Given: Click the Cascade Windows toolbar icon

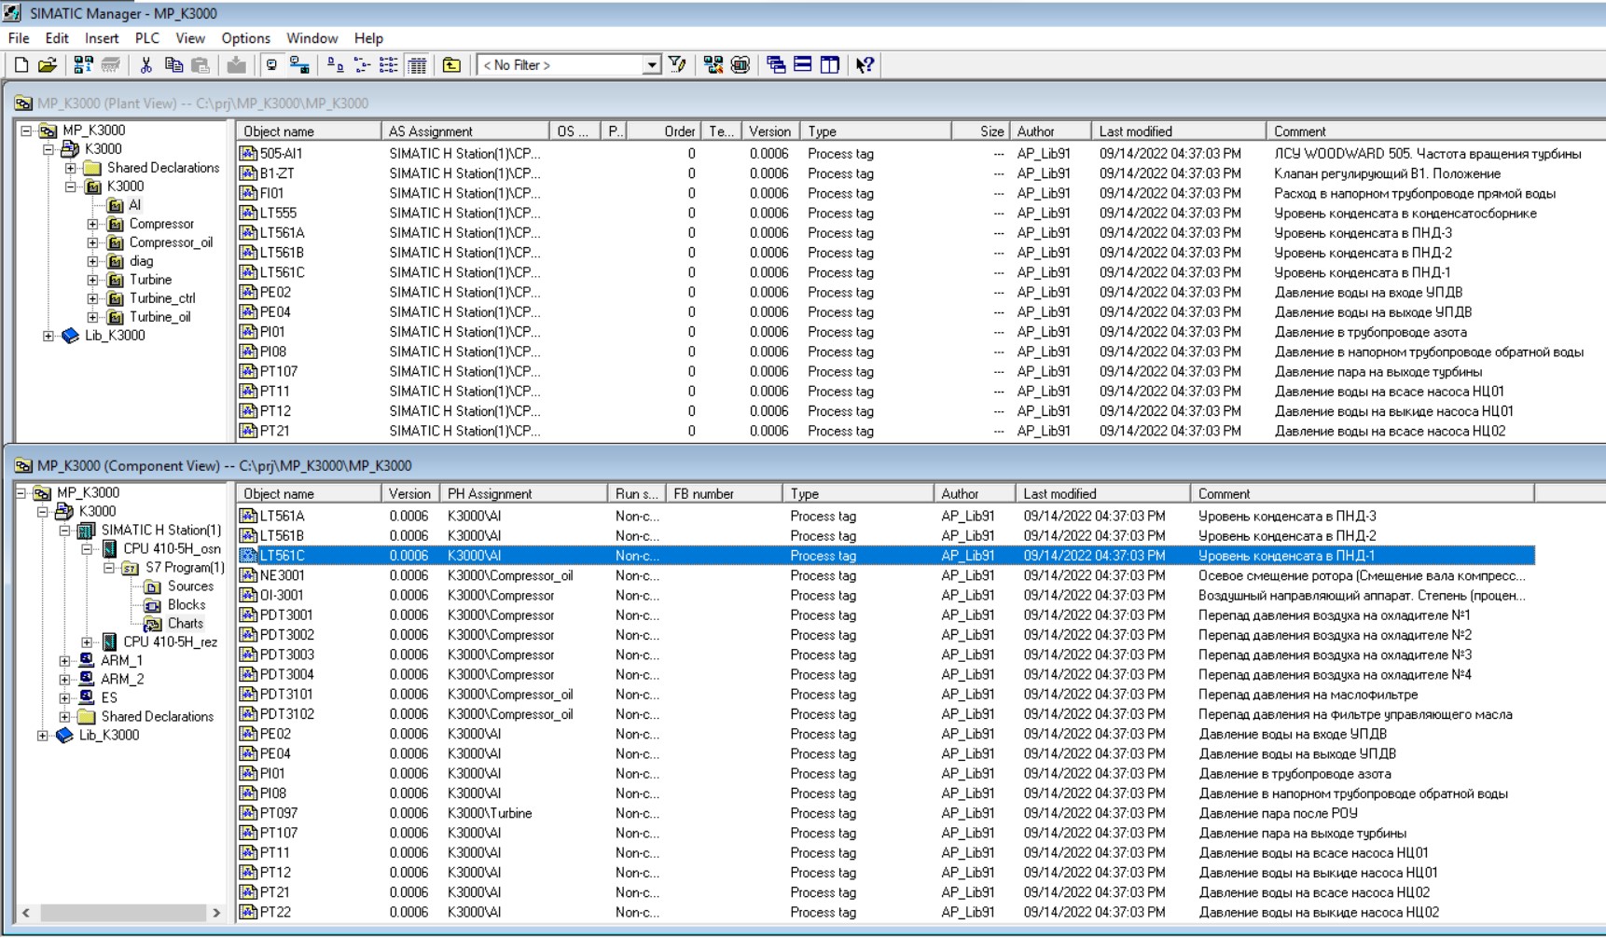Looking at the screenshot, I should [x=775, y=64].
